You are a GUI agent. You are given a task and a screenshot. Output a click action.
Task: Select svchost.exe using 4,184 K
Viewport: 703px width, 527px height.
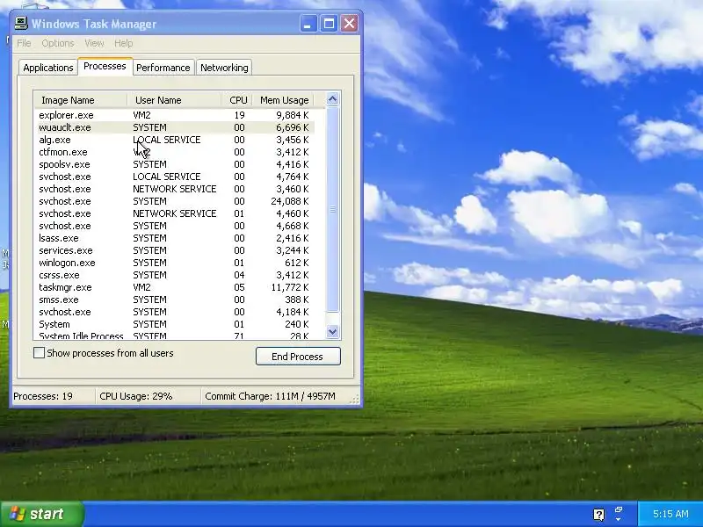pyautogui.click(x=174, y=312)
